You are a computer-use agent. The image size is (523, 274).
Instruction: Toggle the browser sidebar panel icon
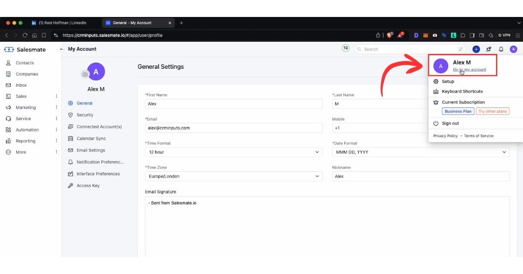(472, 35)
